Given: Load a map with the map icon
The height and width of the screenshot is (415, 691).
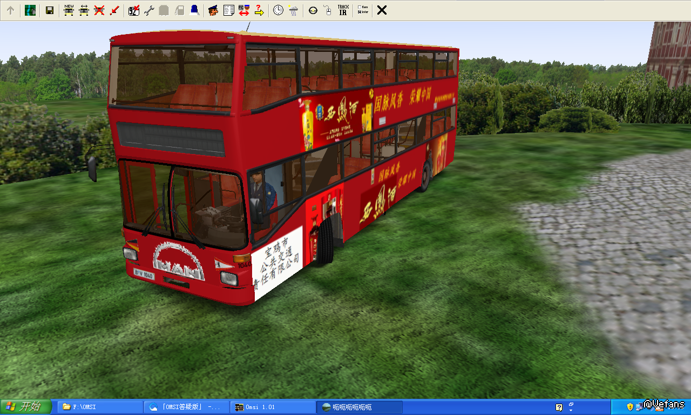Looking at the screenshot, I should tap(30, 10).
